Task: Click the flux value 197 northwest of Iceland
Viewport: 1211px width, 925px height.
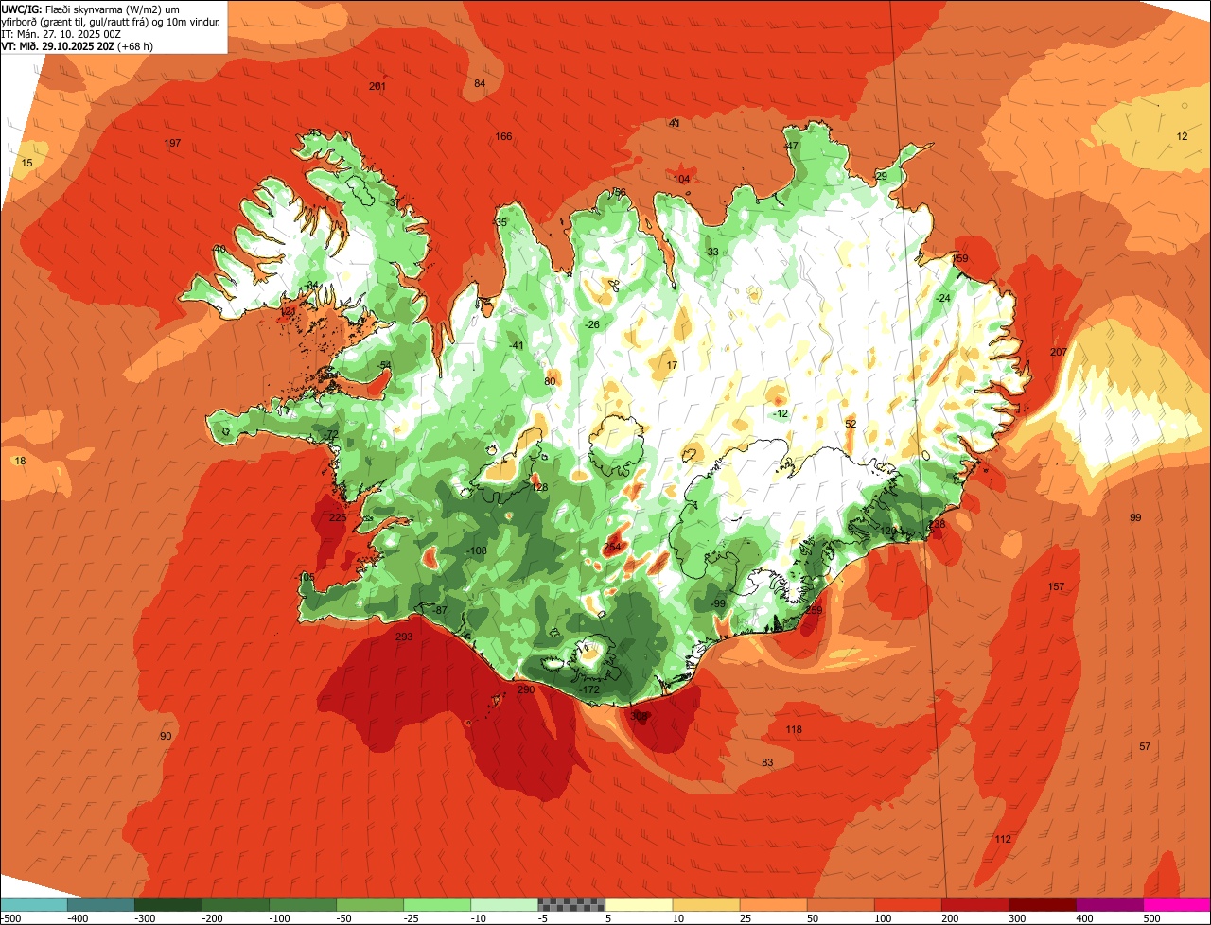Action: [172, 143]
